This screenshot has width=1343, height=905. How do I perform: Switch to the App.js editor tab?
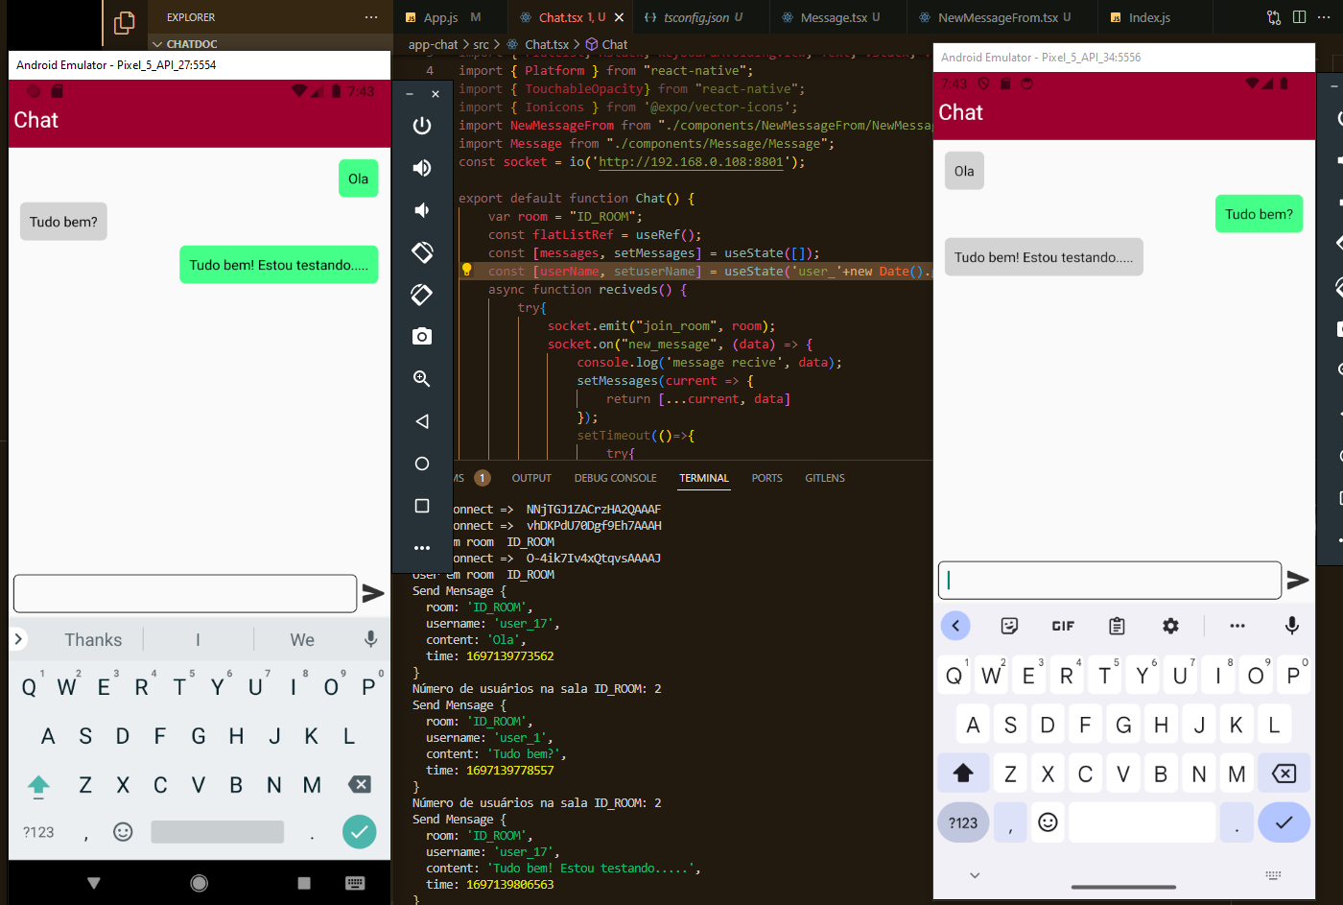(x=442, y=17)
